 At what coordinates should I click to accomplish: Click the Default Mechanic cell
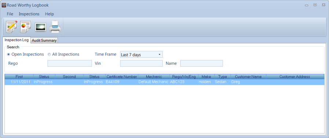click(x=154, y=82)
